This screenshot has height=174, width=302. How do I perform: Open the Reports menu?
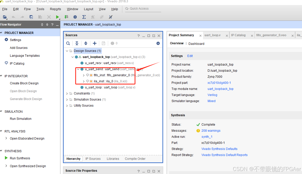[x=56, y=9]
